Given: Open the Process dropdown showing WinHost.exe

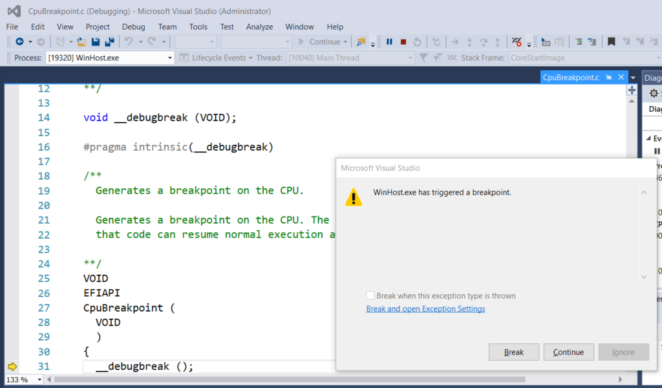Looking at the screenshot, I should pos(110,58).
